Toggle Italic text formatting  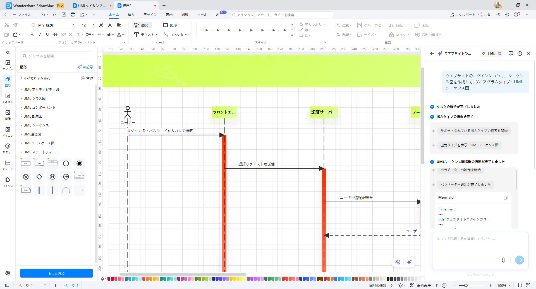click(40, 35)
